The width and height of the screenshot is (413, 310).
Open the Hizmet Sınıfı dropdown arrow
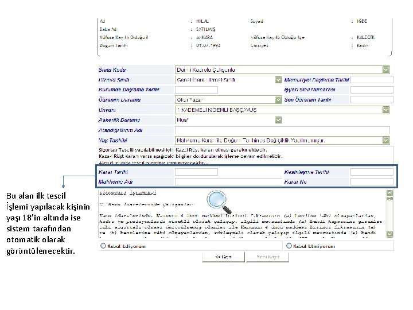pyautogui.click(x=278, y=80)
